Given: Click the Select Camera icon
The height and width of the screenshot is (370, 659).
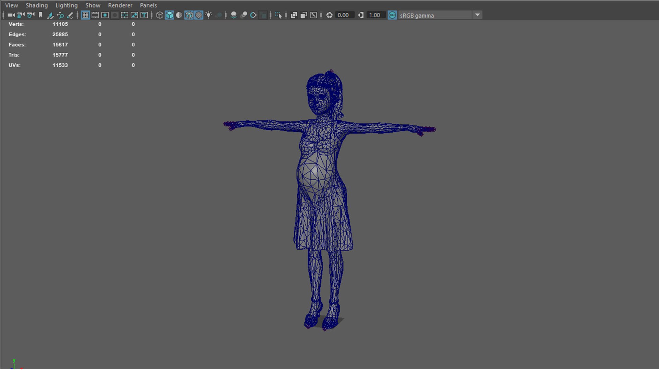Looking at the screenshot, I should click(x=11, y=15).
